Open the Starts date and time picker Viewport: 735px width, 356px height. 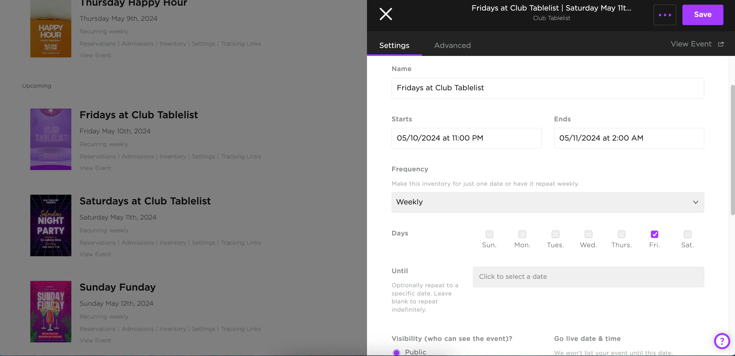pyautogui.click(x=466, y=138)
